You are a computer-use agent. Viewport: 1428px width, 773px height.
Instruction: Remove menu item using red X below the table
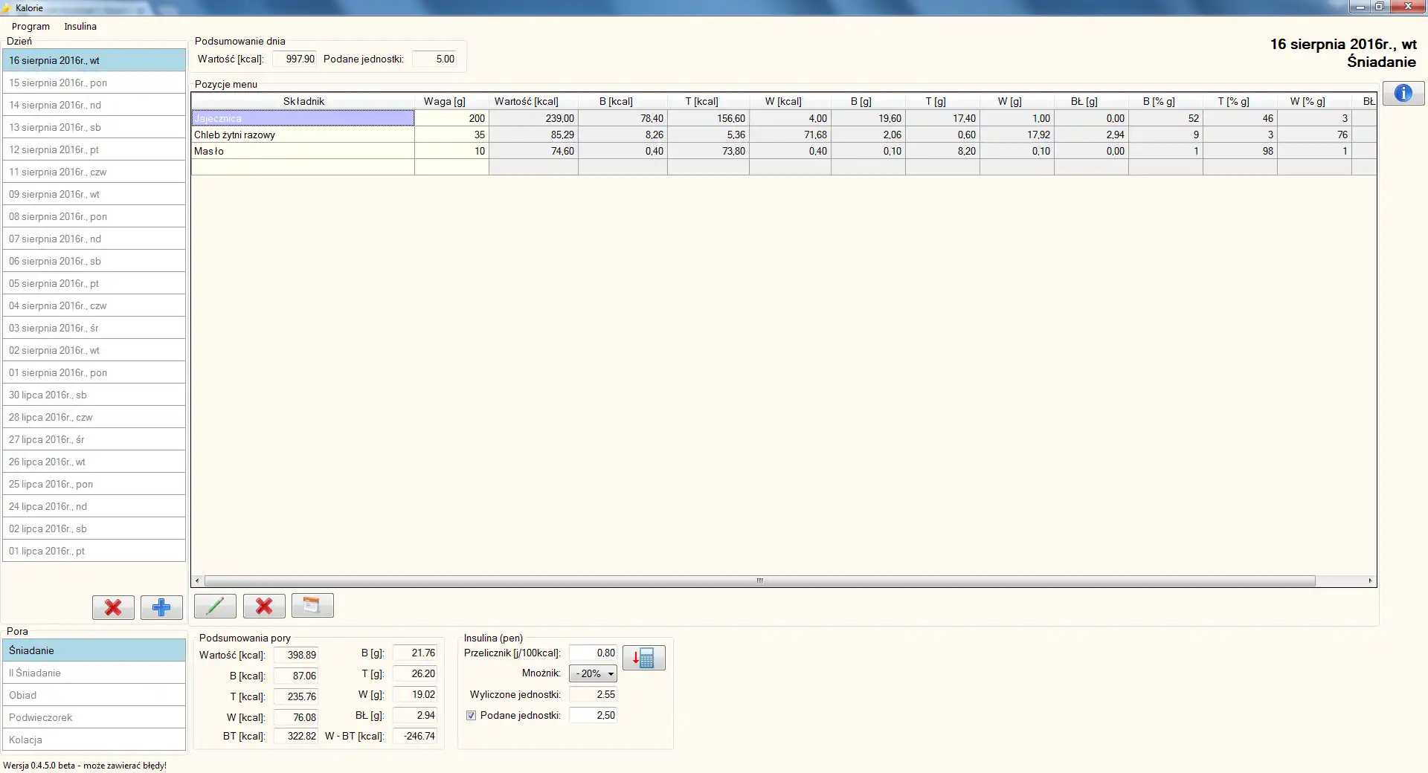point(264,606)
